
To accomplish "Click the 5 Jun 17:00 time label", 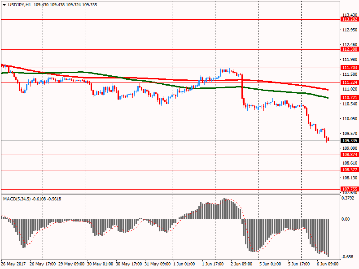I will 299,264.
